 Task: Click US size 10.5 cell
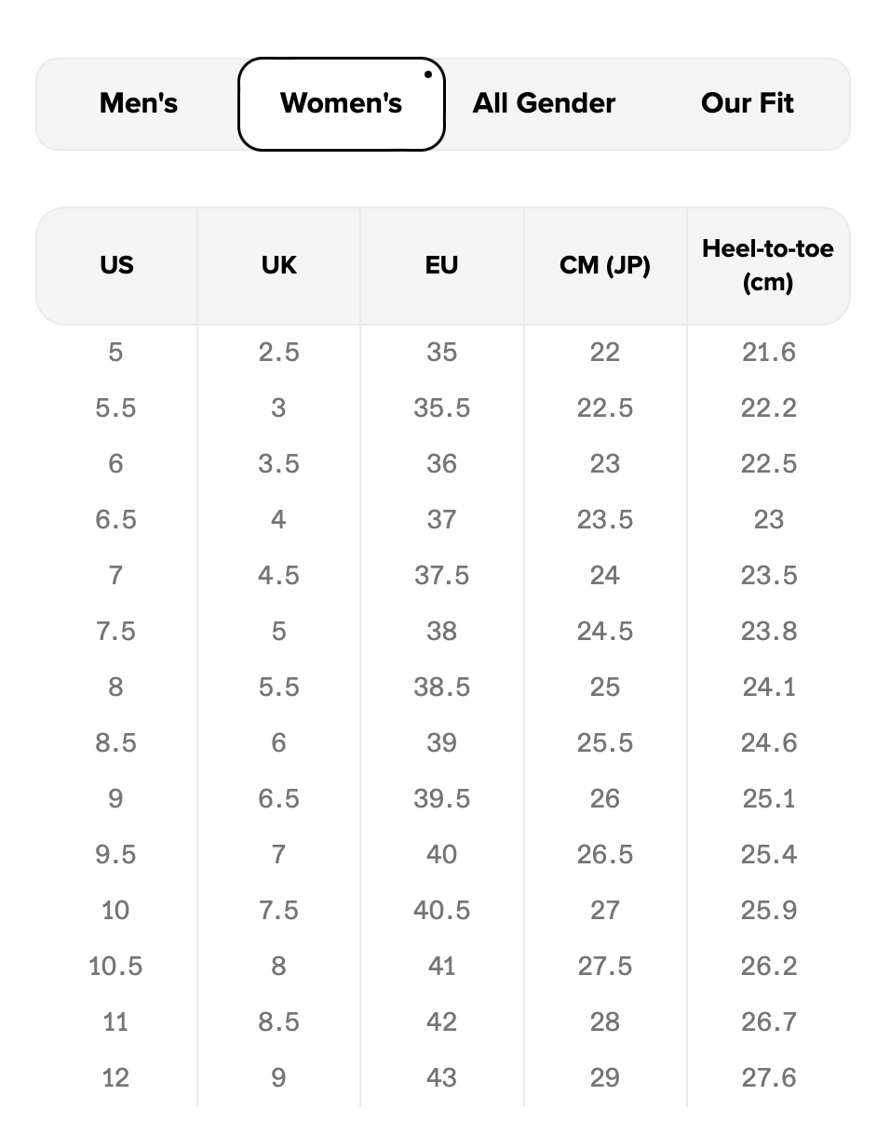pos(115,967)
